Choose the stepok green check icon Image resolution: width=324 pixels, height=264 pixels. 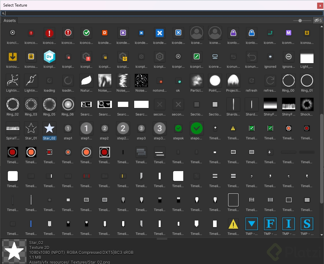pyautogui.click(x=178, y=128)
